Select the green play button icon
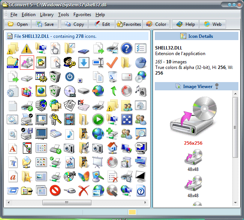The height and width of the screenshot is (220, 244). (x=98, y=119)
